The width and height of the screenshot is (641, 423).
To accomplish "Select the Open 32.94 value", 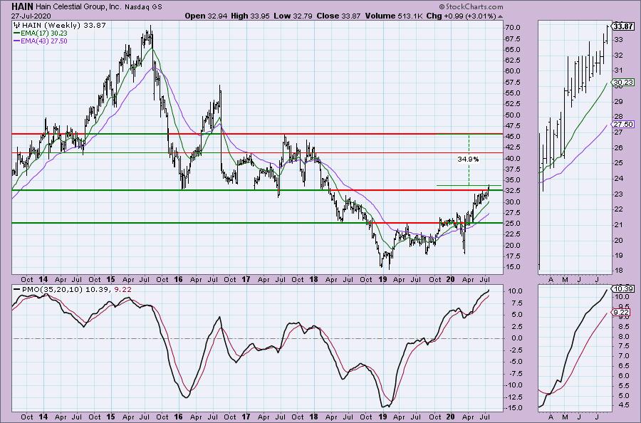I will point(207,16).
